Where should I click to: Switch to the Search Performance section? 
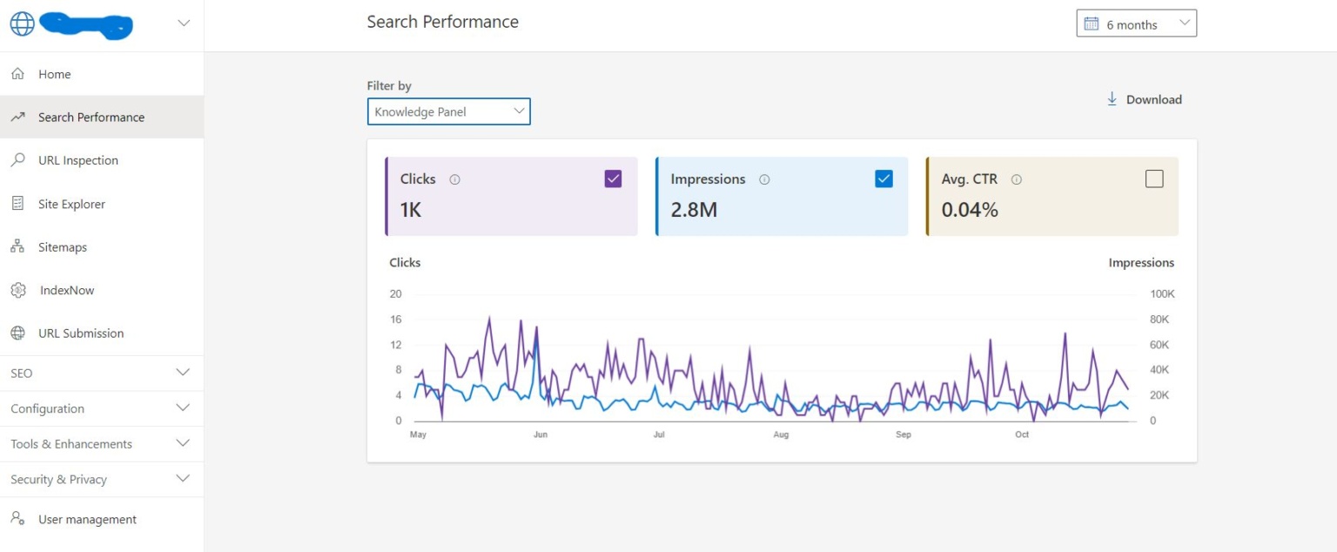[91, 117]
